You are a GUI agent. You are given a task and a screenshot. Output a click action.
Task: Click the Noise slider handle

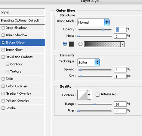pyautogui.click(x=78, y=36)
